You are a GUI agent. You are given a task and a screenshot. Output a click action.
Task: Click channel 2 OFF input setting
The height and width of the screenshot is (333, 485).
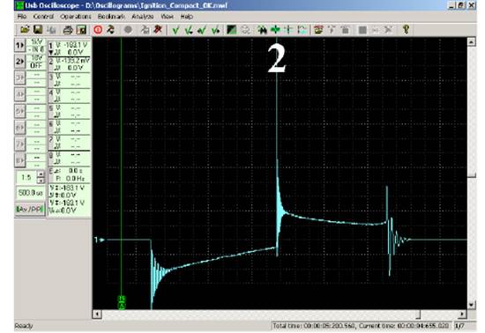(x=36, y=65)
